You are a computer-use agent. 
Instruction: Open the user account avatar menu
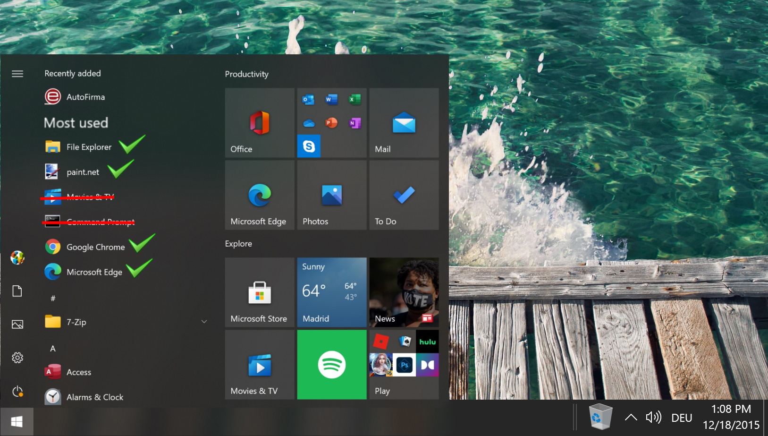click(x=17, y=257)
